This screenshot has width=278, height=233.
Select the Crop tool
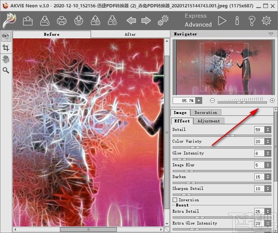point(6,48)
